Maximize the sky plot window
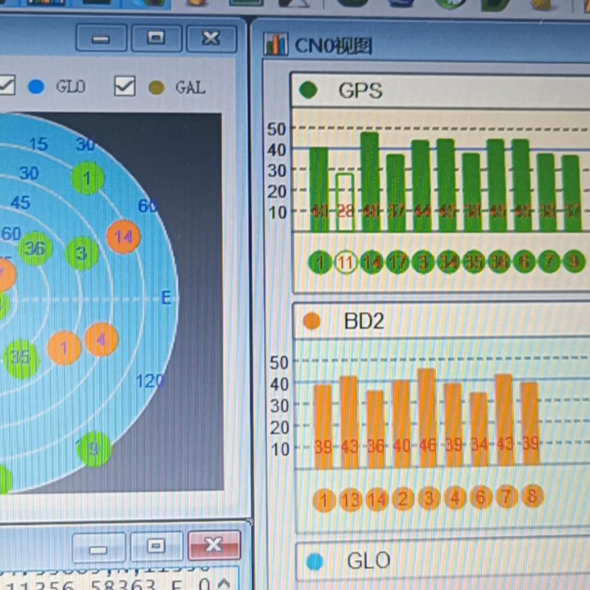This screenshot has height=590, width=590. pyautogui.click(x=157, y=38)
